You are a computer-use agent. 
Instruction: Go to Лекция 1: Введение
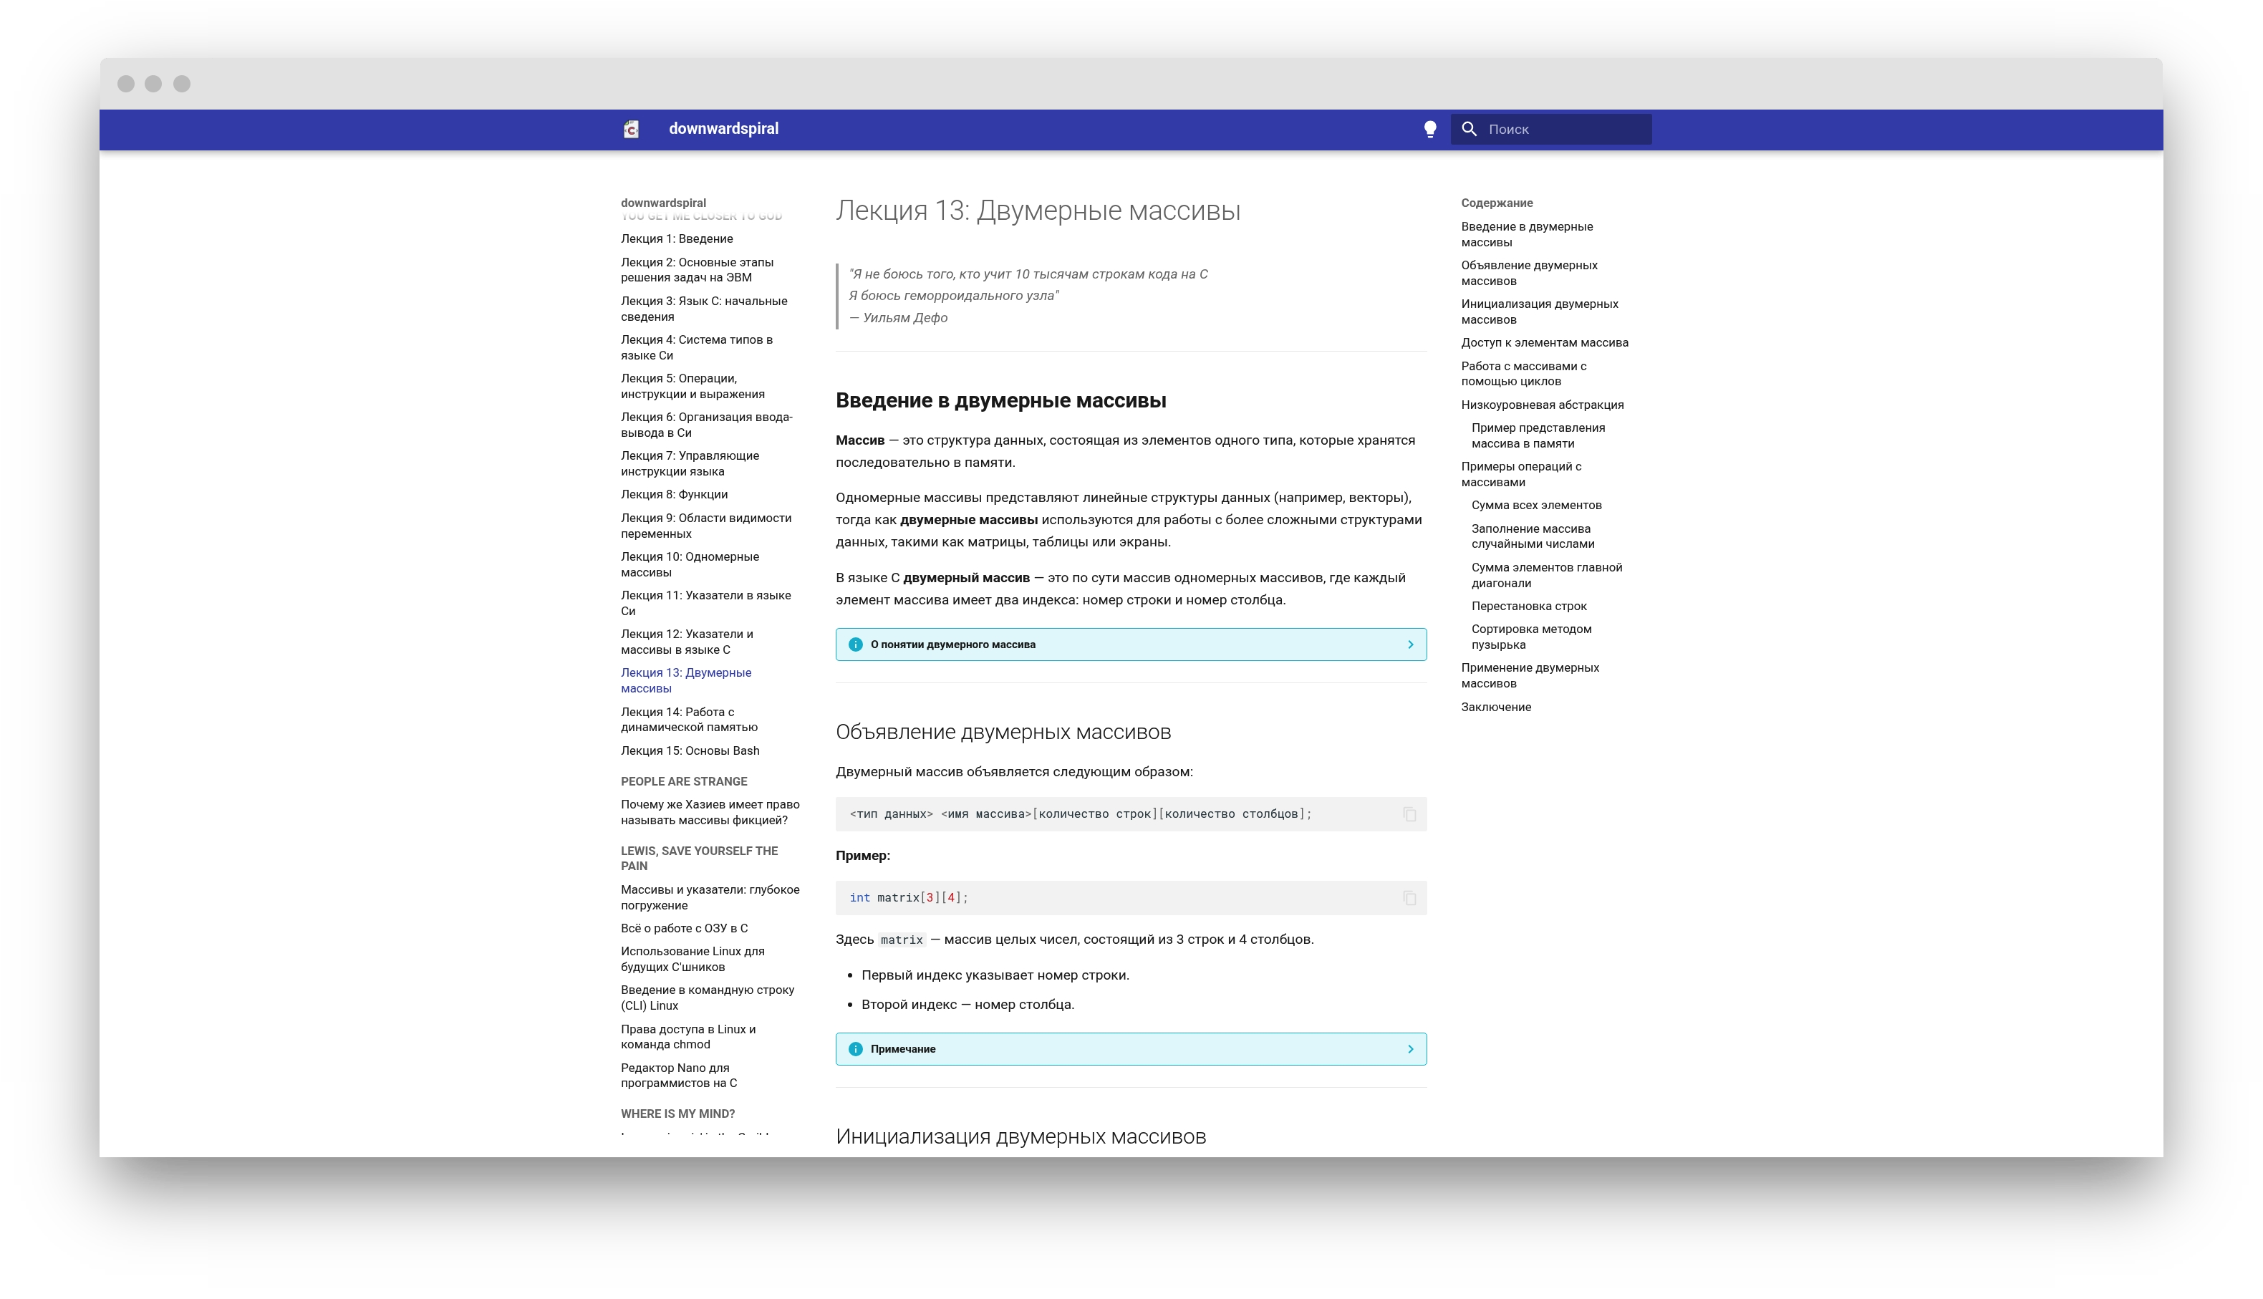coord(676,239)
